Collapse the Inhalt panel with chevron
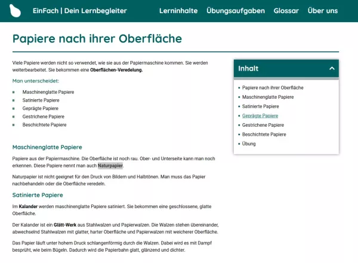This screenshot has width=358, height=263. pos(332,68)
